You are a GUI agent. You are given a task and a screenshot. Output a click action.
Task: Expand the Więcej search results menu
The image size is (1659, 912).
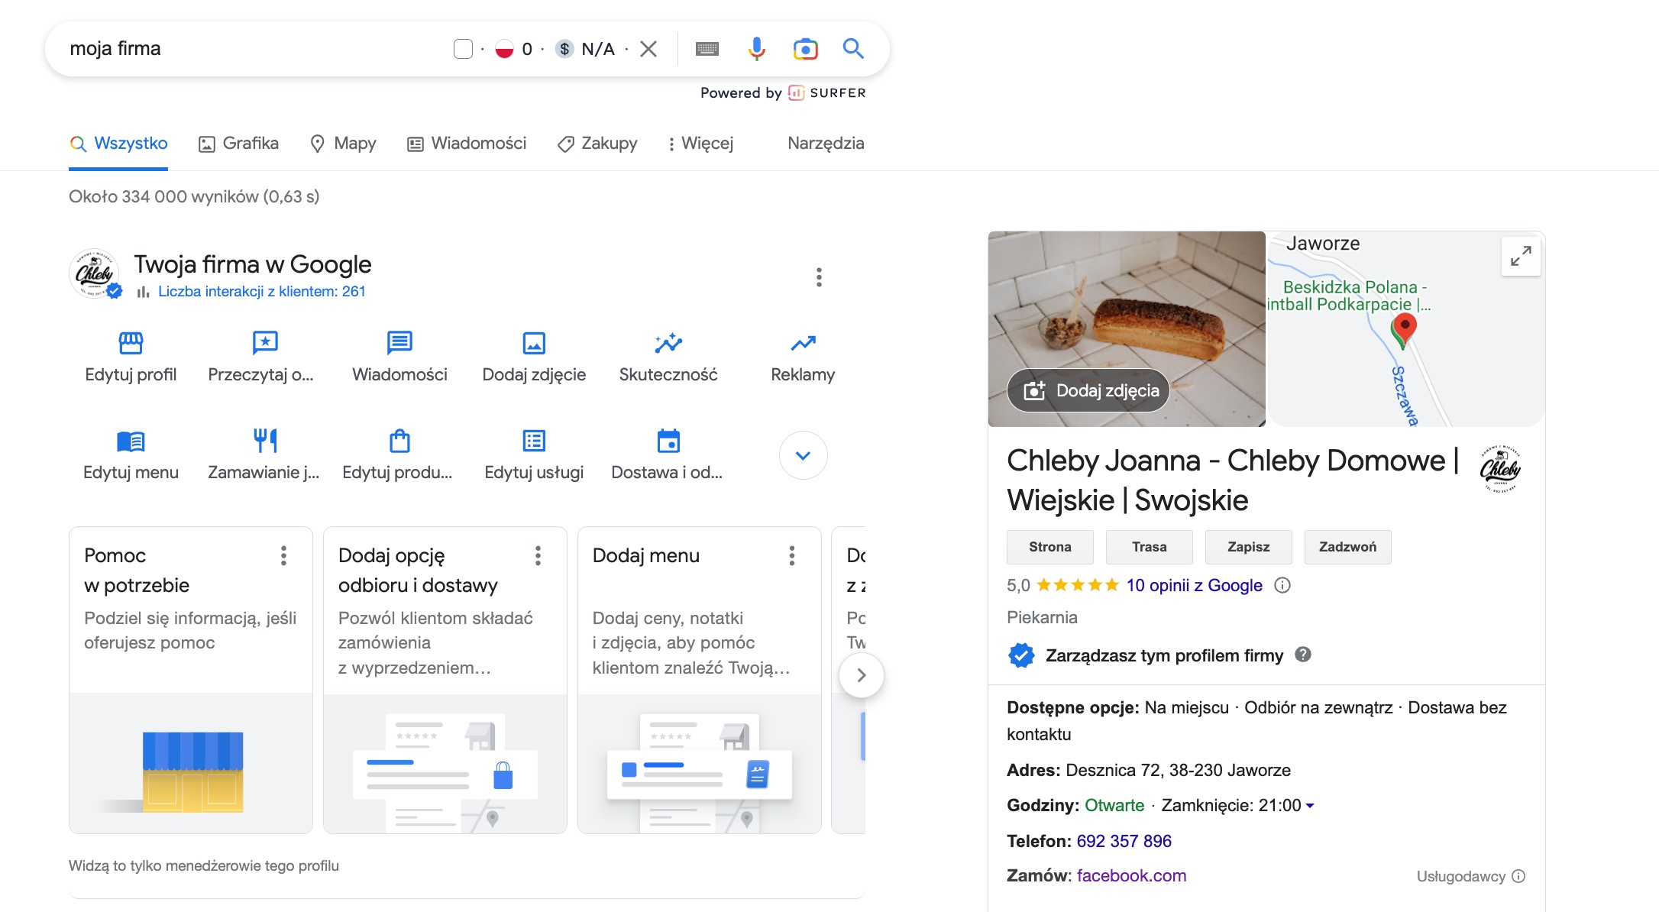click(701, 144)
